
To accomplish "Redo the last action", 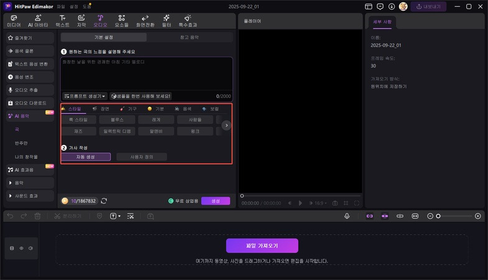I will click(24, 216).
